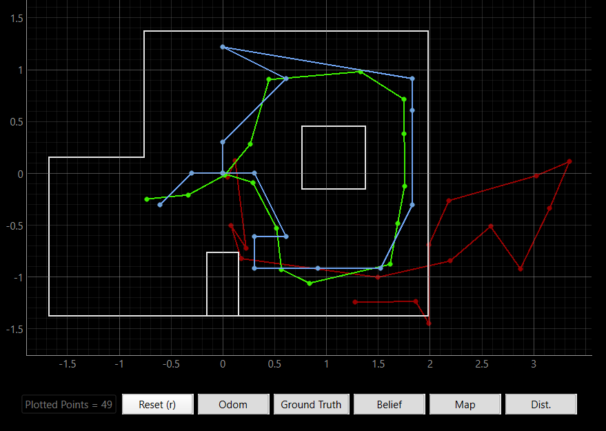
Task: Toggle the Belief plot button
Action: click(x=390, y=404)
